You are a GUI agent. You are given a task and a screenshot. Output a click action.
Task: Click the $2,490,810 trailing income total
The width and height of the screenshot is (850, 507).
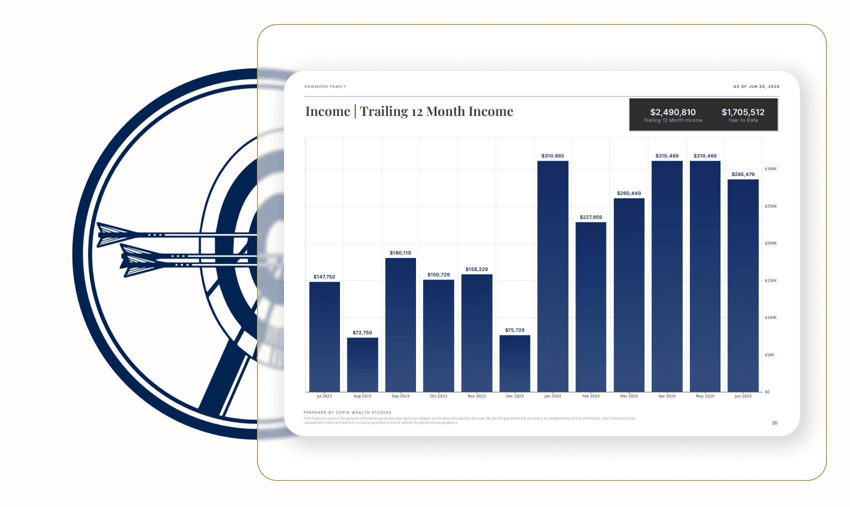pos(673,112)
